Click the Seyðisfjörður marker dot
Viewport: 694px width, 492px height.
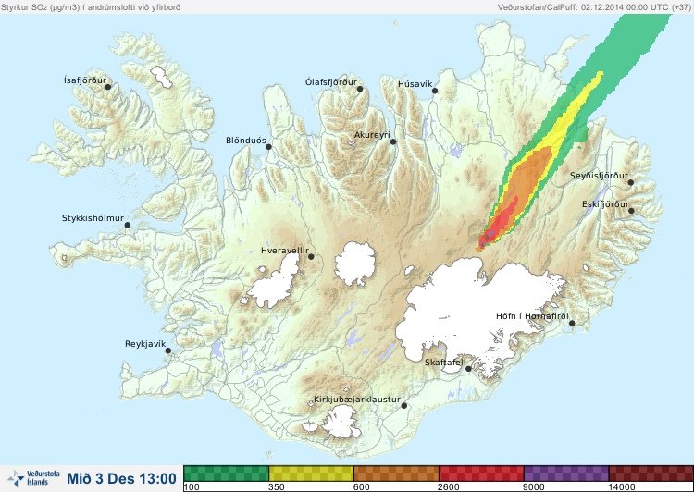pos(631,182)
